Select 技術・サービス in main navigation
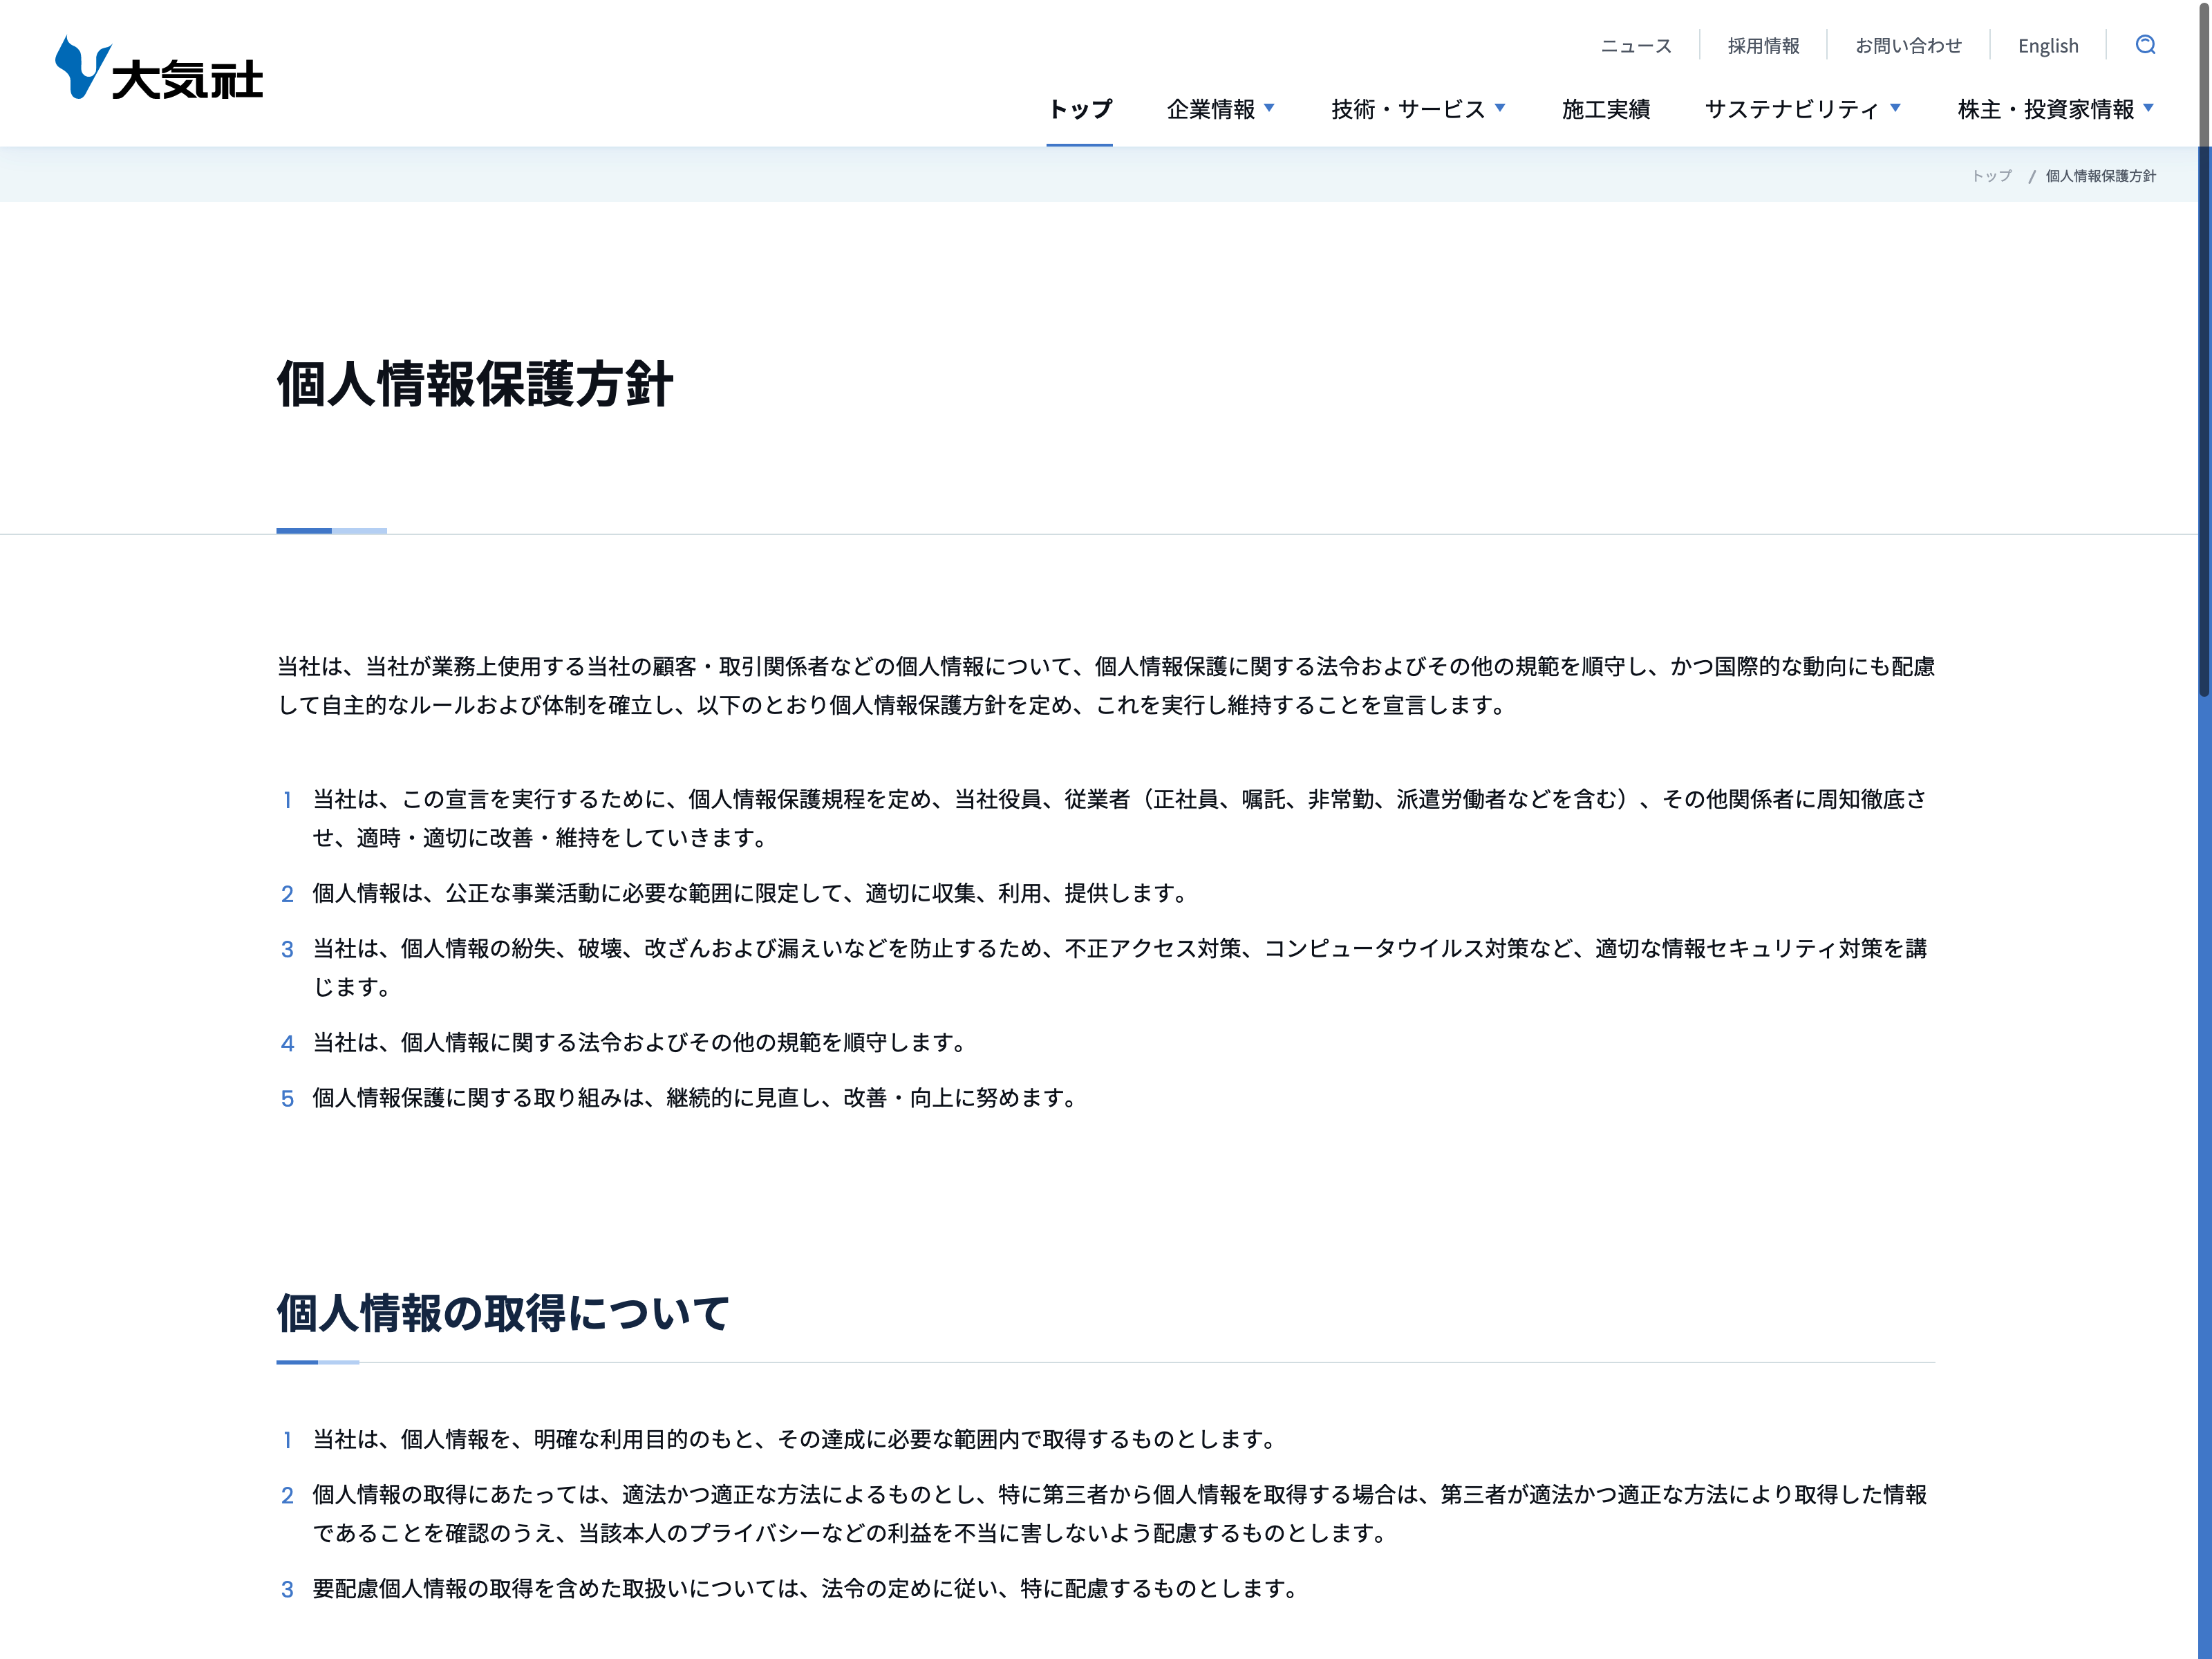This screenshot has height=1659, width=2212. (x=1407, y=109)
